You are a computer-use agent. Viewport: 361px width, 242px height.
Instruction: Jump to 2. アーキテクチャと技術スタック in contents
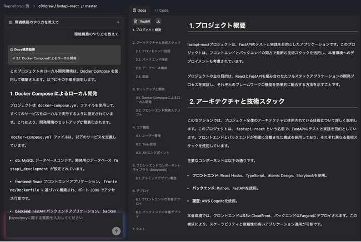pyautogui.click(x=157, y=43)
